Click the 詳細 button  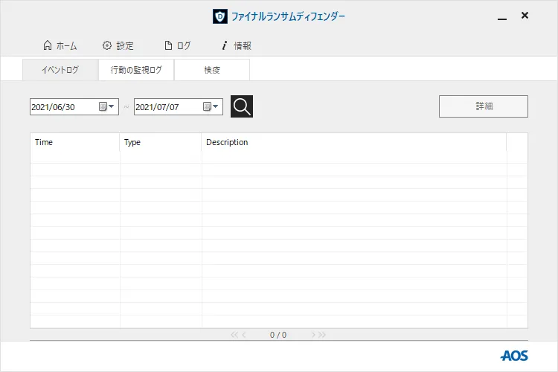click(x=484, y=106)
